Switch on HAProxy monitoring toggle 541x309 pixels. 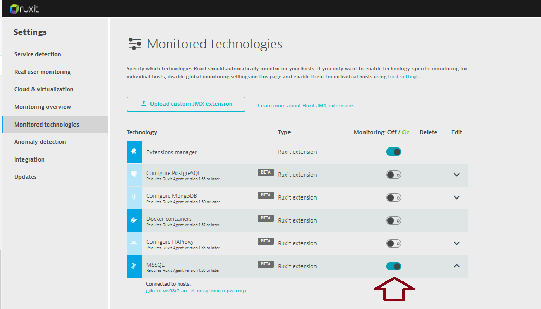coord(394,243)
